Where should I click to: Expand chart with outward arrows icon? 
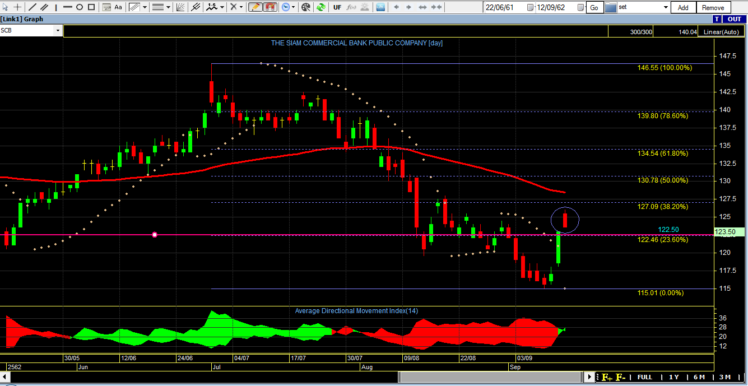(x=422, y=7)
